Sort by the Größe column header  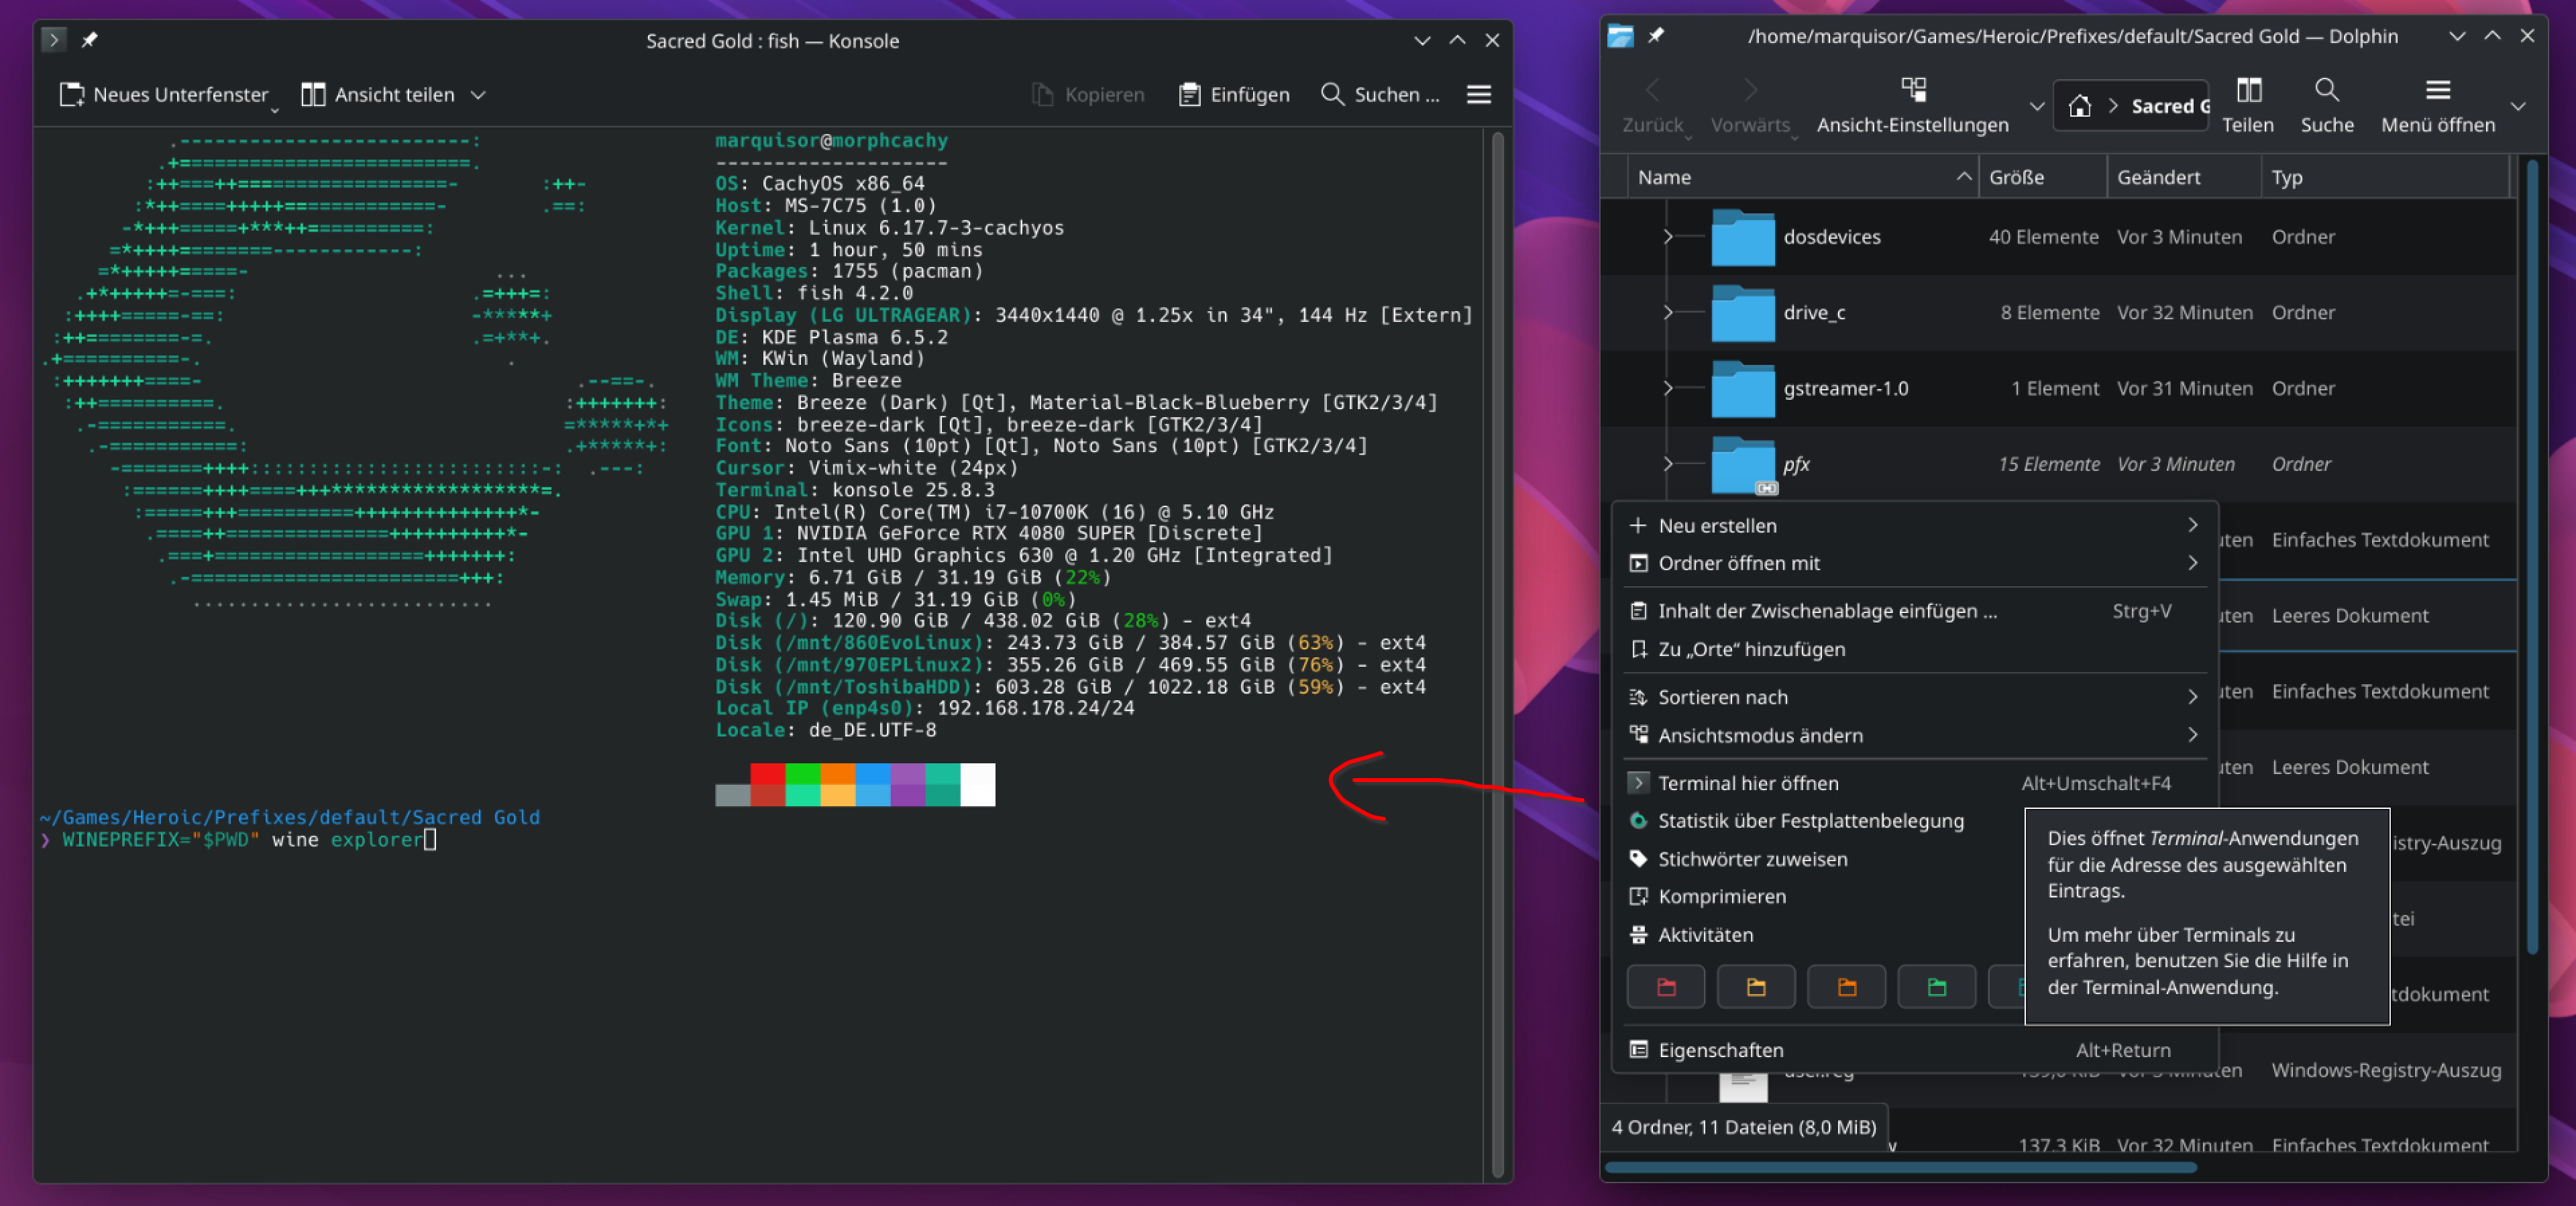pyautogui.click(x=2042, y=178)
